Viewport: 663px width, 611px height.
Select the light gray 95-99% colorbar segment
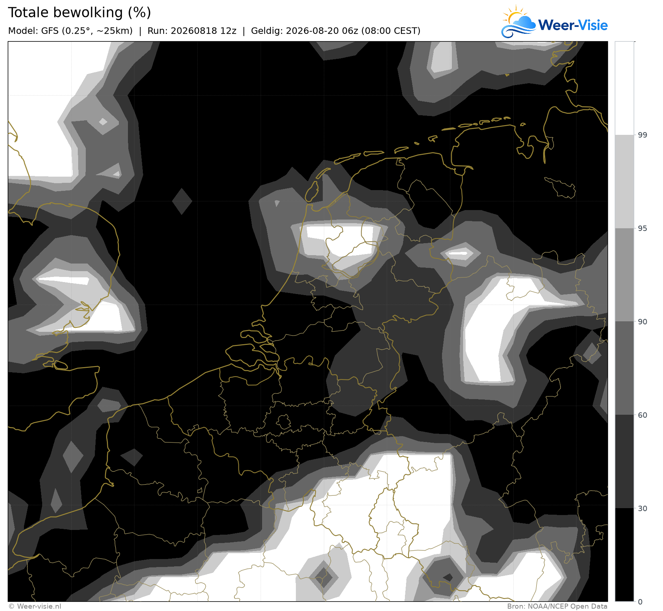click(x=624, y=182)
